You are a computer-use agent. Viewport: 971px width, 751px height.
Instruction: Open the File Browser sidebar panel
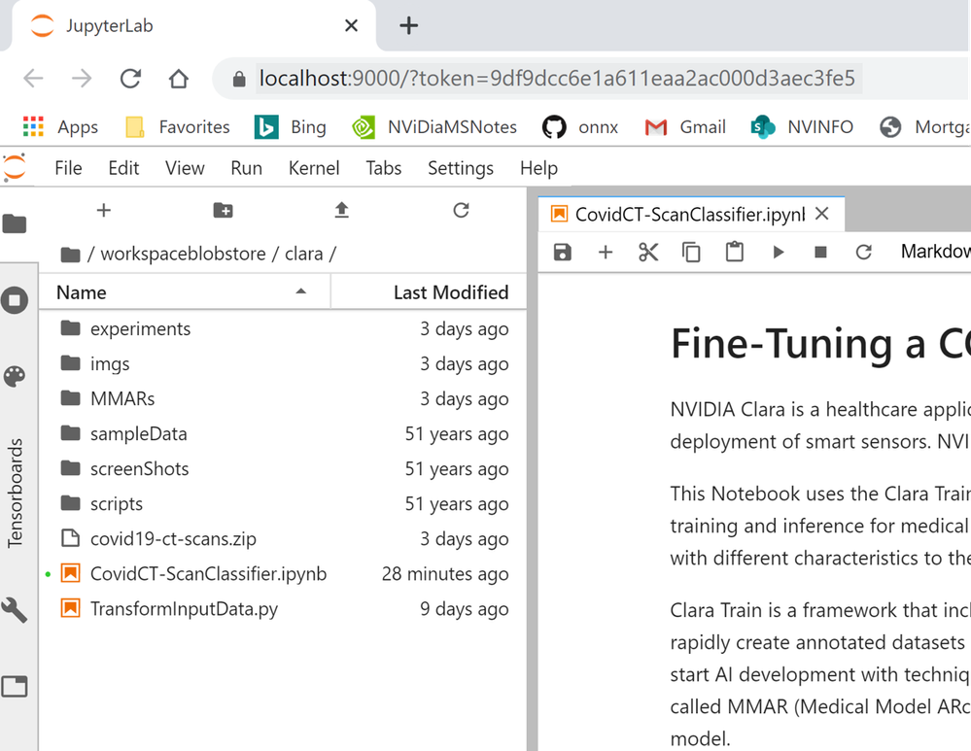click(15, 222)
